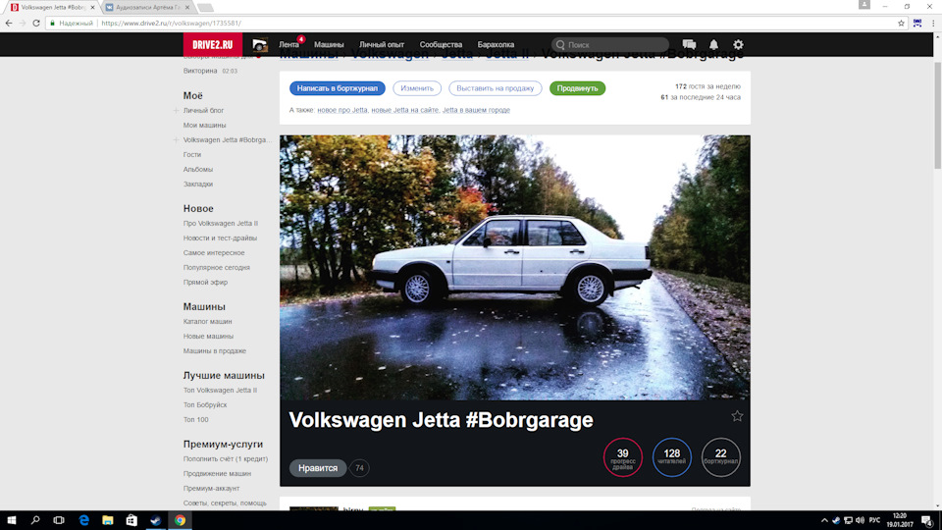
Task: Open новое про Jetta link
Action: coord(342,110)
